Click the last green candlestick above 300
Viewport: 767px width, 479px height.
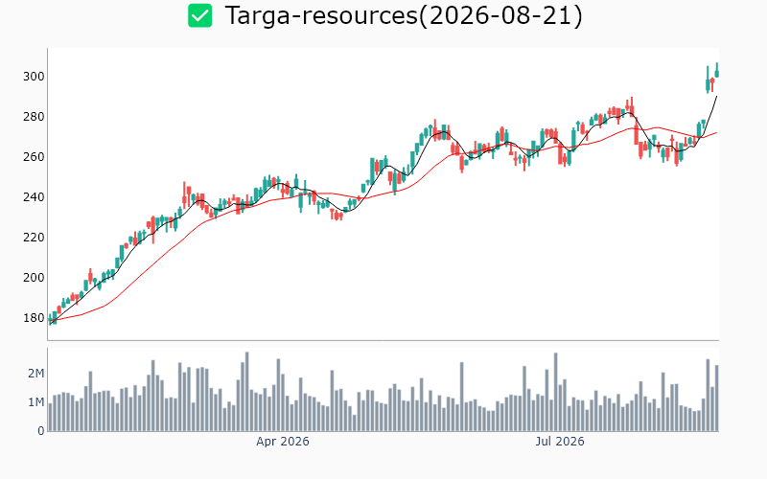coord(717,70)
